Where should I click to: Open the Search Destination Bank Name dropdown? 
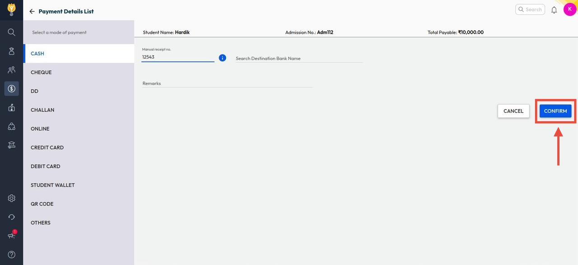(299, 58)
